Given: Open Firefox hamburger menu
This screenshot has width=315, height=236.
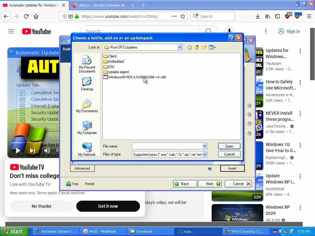Looking at the screenshot, I should (309, 16).
